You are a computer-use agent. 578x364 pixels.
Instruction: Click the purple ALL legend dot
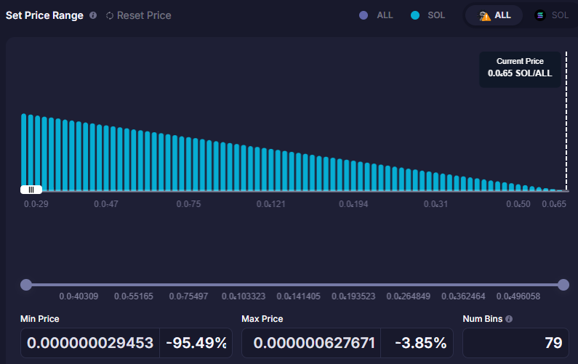[364, 15]
